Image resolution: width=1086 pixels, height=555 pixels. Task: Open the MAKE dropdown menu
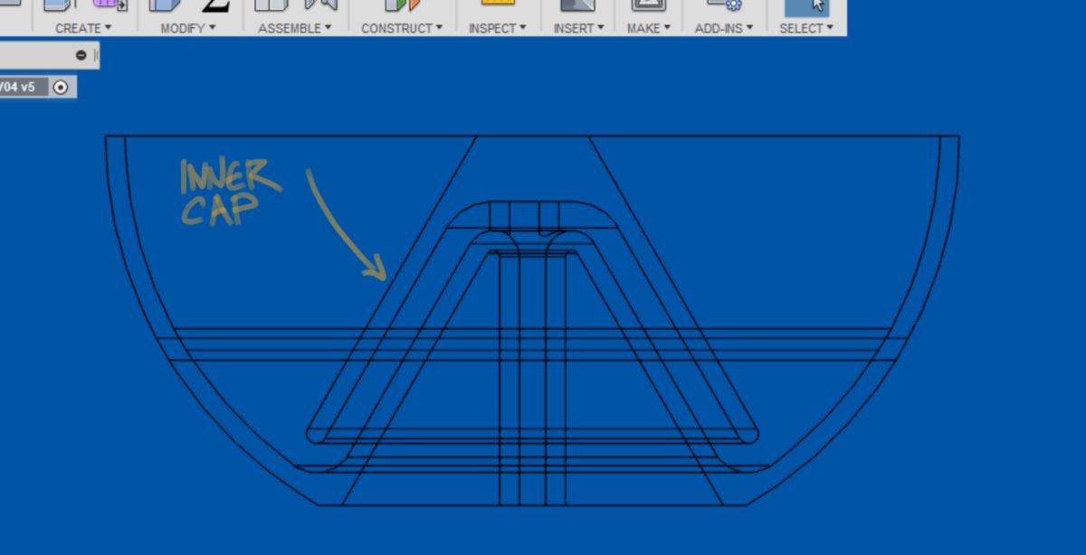[x=649, y=28]
